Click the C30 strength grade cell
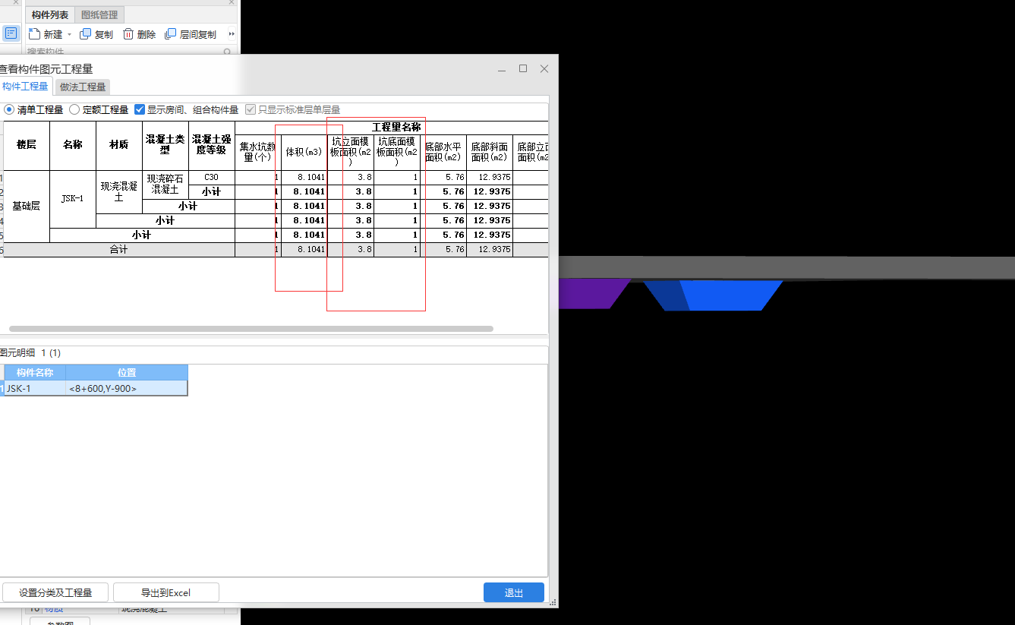Viewport: 1015px width, 625px height. click(212, 178)
